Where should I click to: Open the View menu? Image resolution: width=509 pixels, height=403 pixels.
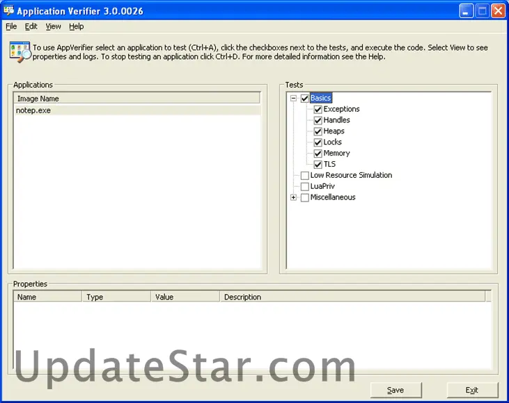pos(53,26)
